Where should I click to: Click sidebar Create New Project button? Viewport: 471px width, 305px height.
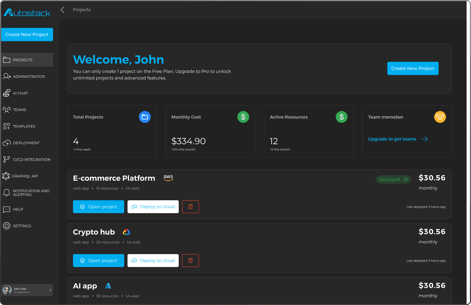pos(27,34)
